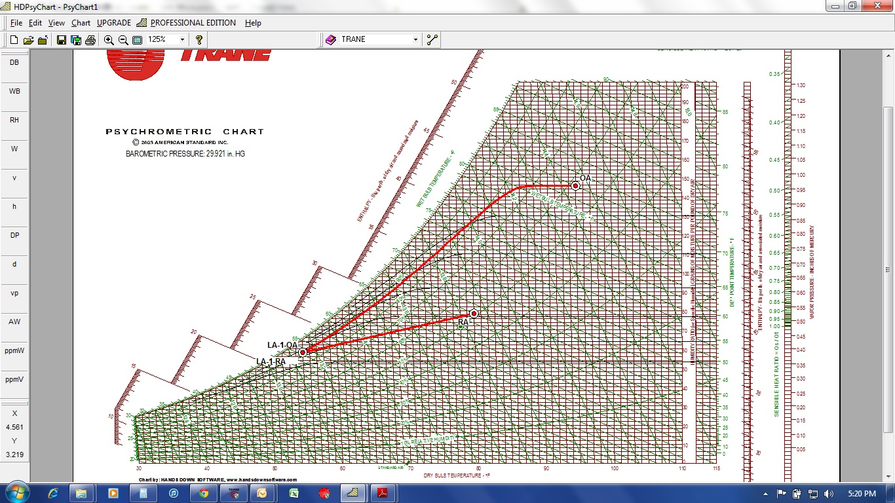The image size is (895, 503).
Task: Open the Calculator taskbar icon
Action: [x=143, y=493]
